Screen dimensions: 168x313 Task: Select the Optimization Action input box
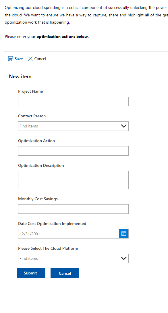73,151
